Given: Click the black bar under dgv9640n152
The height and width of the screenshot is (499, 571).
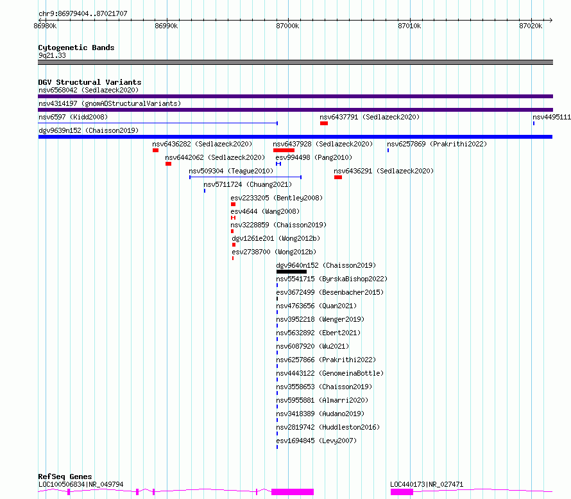Looking at the screenshot, I should (291, 272).
